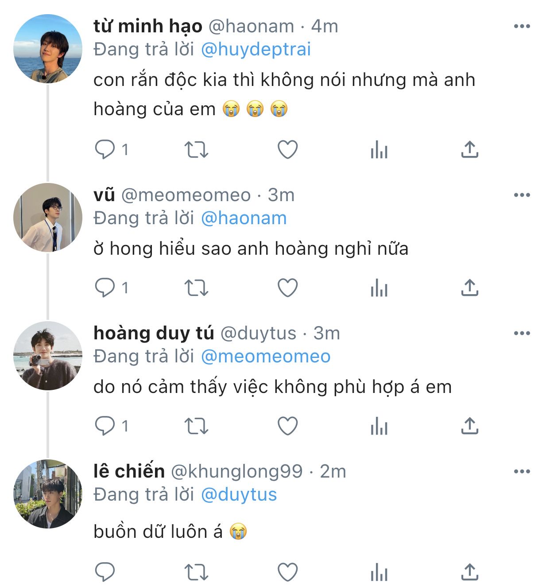
Task: Open the @meomeomeo mention link
Action: (x=266, y=356)
